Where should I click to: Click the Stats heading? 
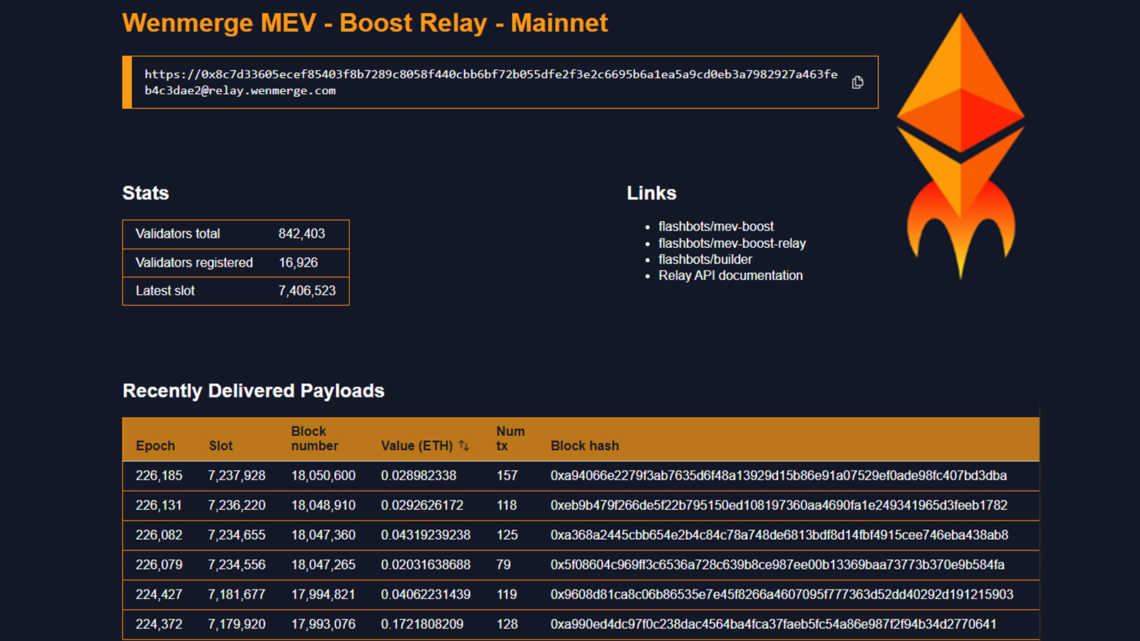click(x=145, y=193)
